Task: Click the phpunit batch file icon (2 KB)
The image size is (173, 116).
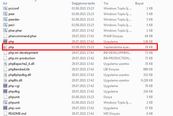Action: [5, 103]
